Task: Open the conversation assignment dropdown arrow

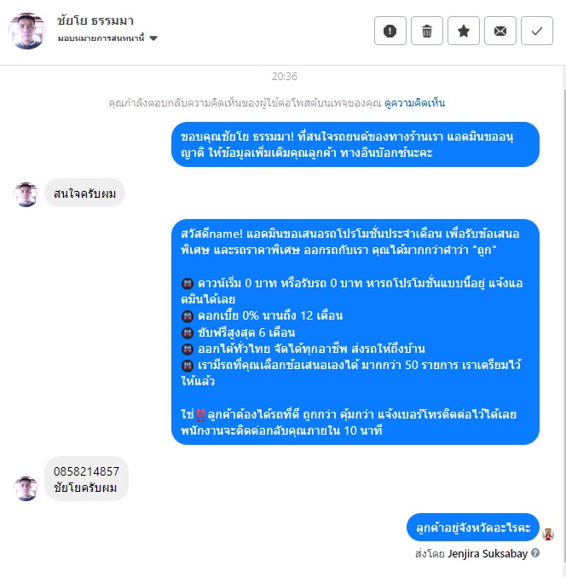Action: point(153,38)
